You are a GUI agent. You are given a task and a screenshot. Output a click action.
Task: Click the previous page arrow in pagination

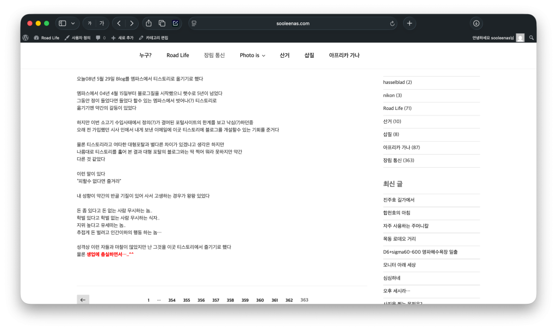83,300
